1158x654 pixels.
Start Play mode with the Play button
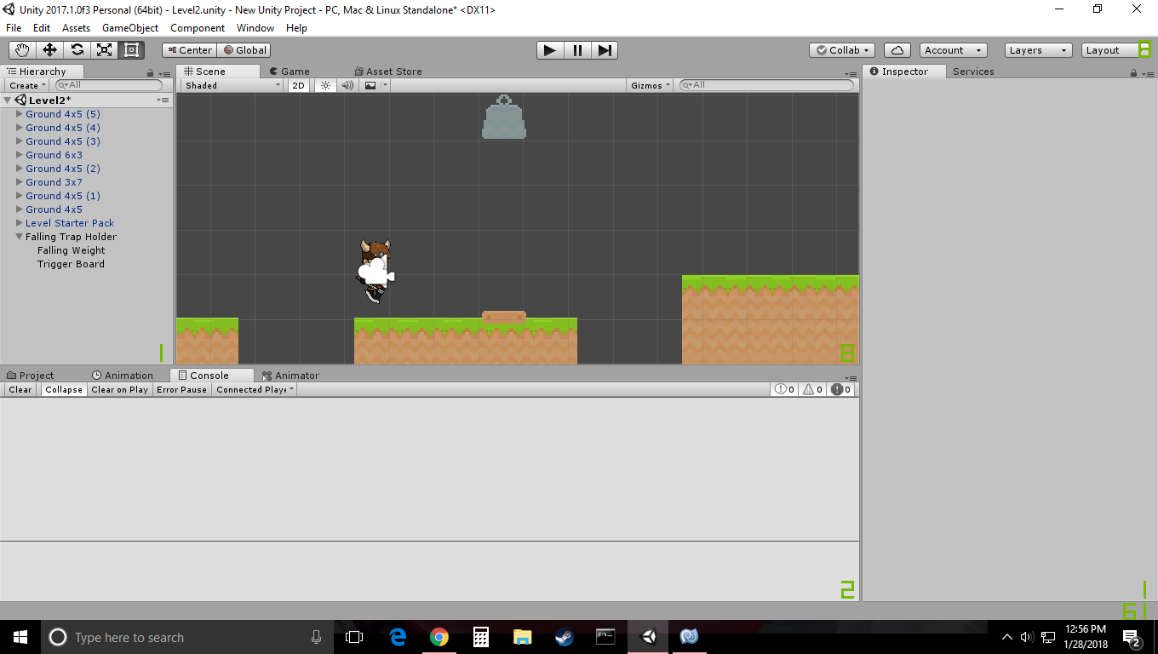(x=550, y=50)
